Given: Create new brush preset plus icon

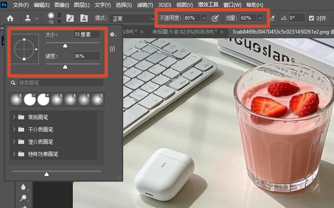Looking at the screenshot, I should pos(113,49).
